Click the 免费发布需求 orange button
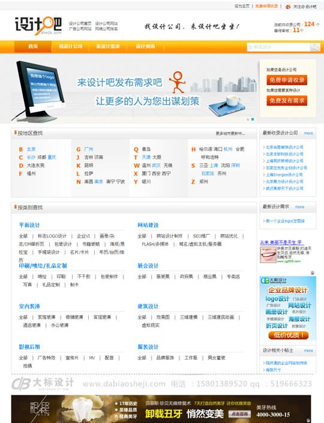The height and width of the screenshot is (423, 324). point(287,101)
